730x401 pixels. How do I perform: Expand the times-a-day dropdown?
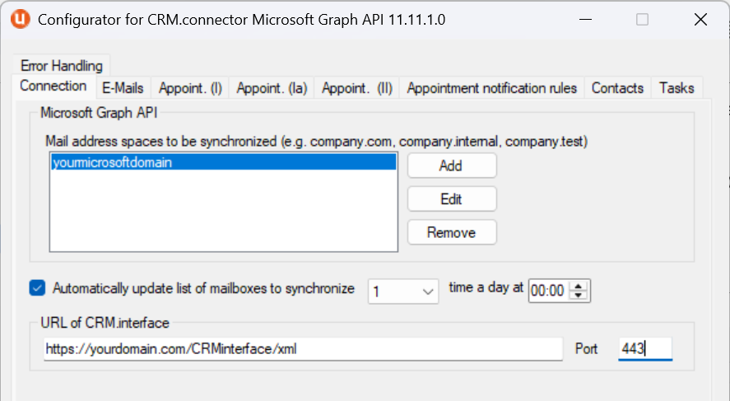pyautogui.click(x=429, y=291)
